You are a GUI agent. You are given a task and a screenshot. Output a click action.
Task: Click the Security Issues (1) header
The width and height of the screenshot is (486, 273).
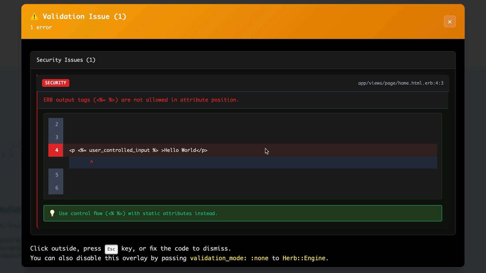(x=66, y=60)
